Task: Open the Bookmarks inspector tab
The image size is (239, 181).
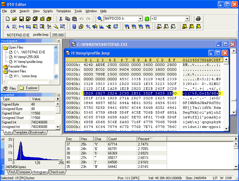Action: click(38, 132)
